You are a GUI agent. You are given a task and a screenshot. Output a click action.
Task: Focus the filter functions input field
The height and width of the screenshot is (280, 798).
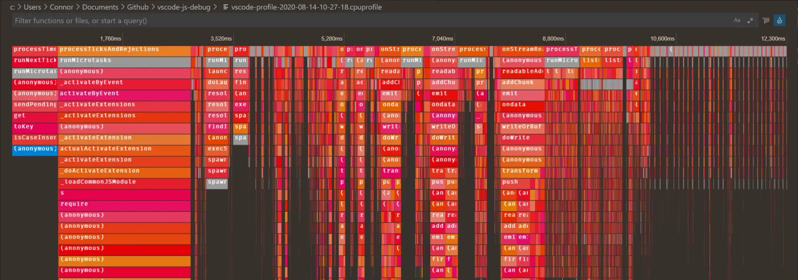355,20
